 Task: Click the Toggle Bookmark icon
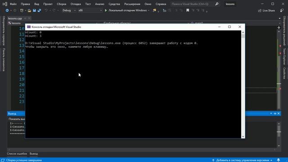pos(188,10)
